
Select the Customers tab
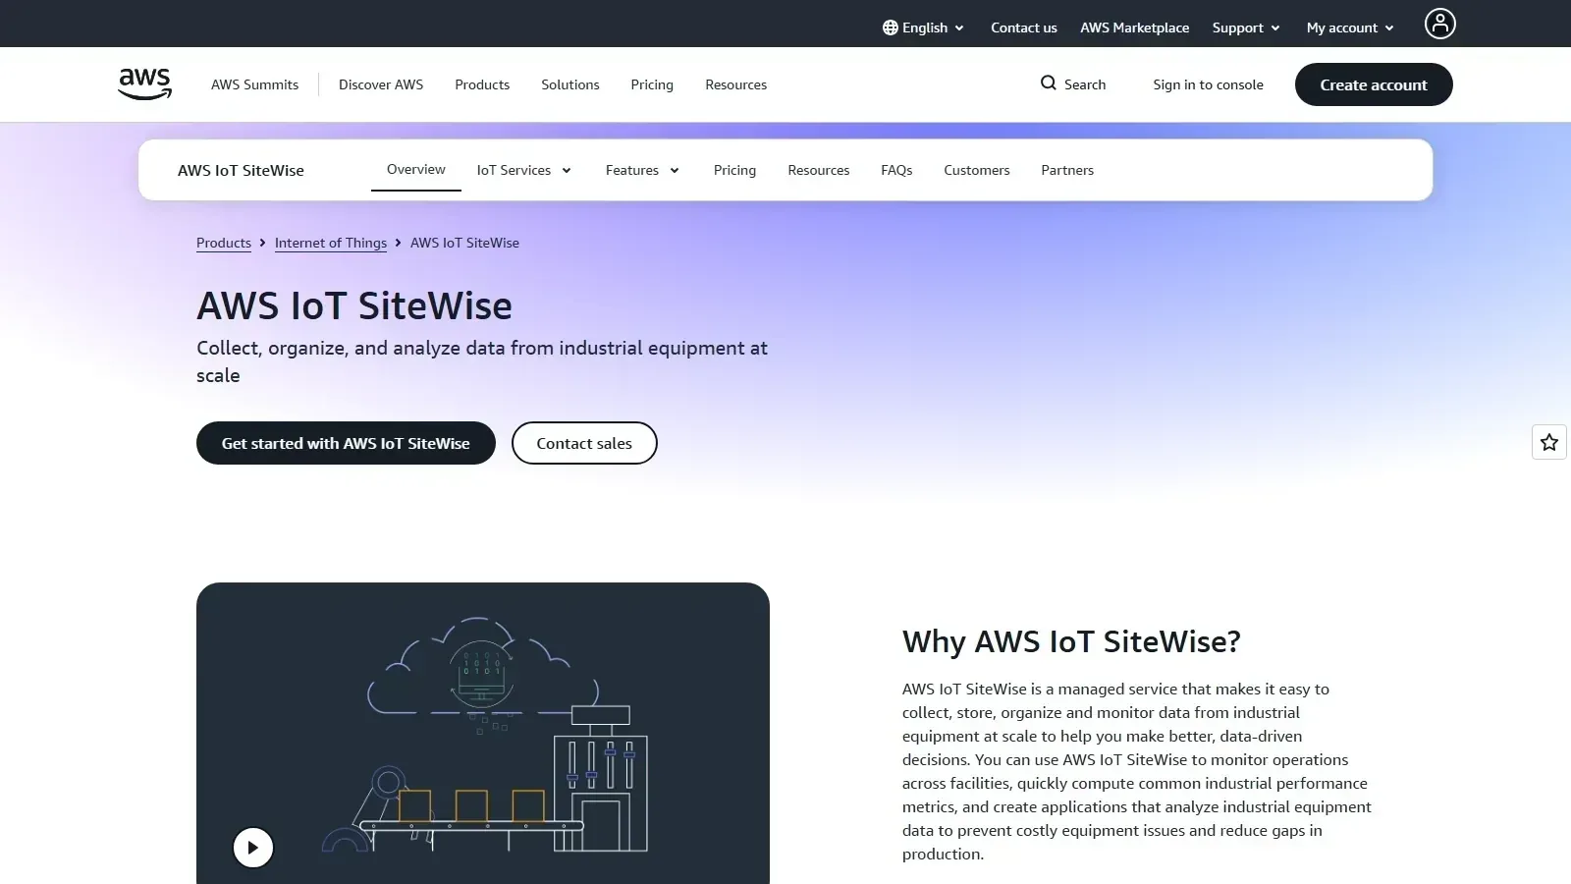coord(976,170)
